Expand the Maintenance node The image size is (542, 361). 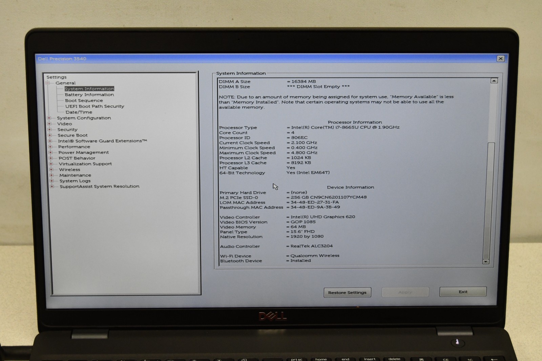pos(51,175)
